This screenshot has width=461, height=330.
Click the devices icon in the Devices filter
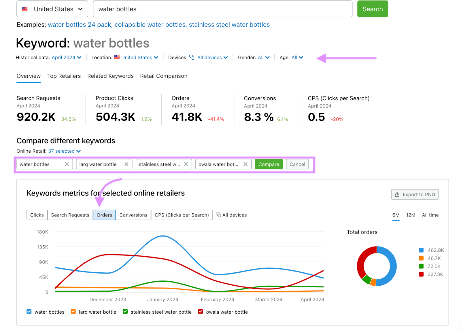(x=192, y=57)
